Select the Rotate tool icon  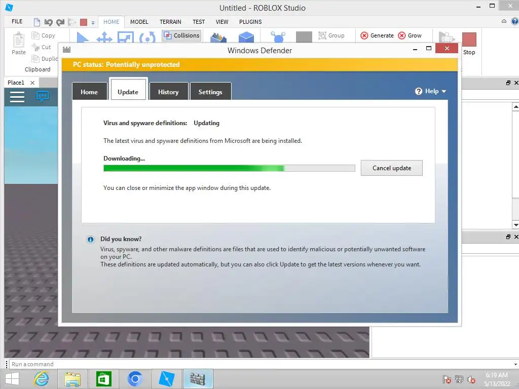147,37
